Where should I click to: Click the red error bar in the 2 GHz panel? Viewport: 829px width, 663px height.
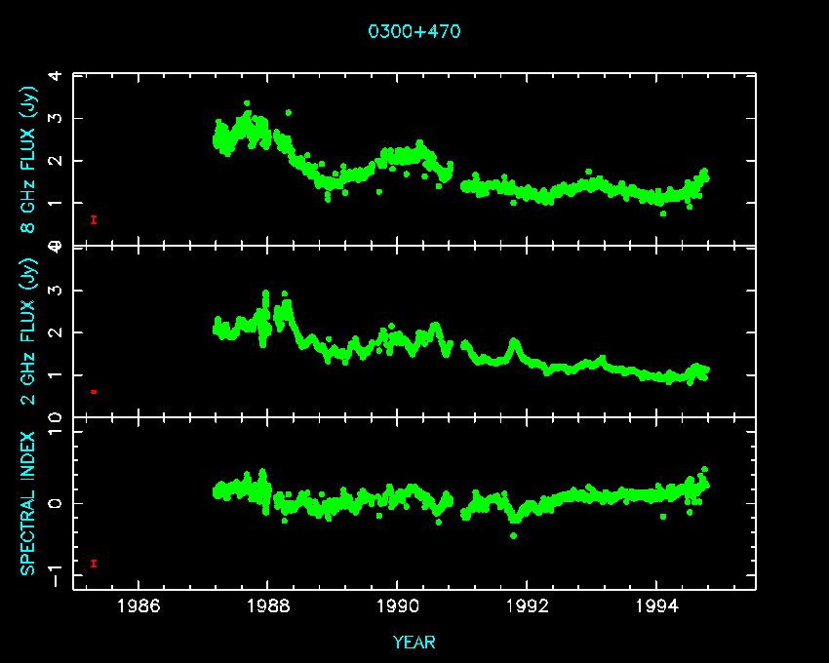coord(94,391)
